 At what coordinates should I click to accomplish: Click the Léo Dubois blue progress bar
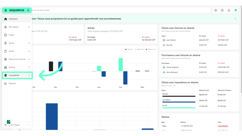179,102
